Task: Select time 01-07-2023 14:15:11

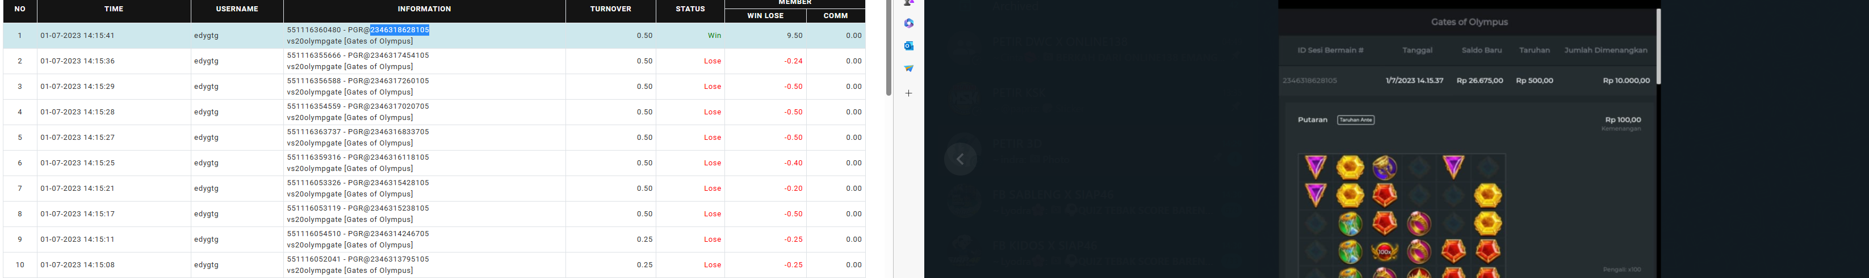Action: 78,239
